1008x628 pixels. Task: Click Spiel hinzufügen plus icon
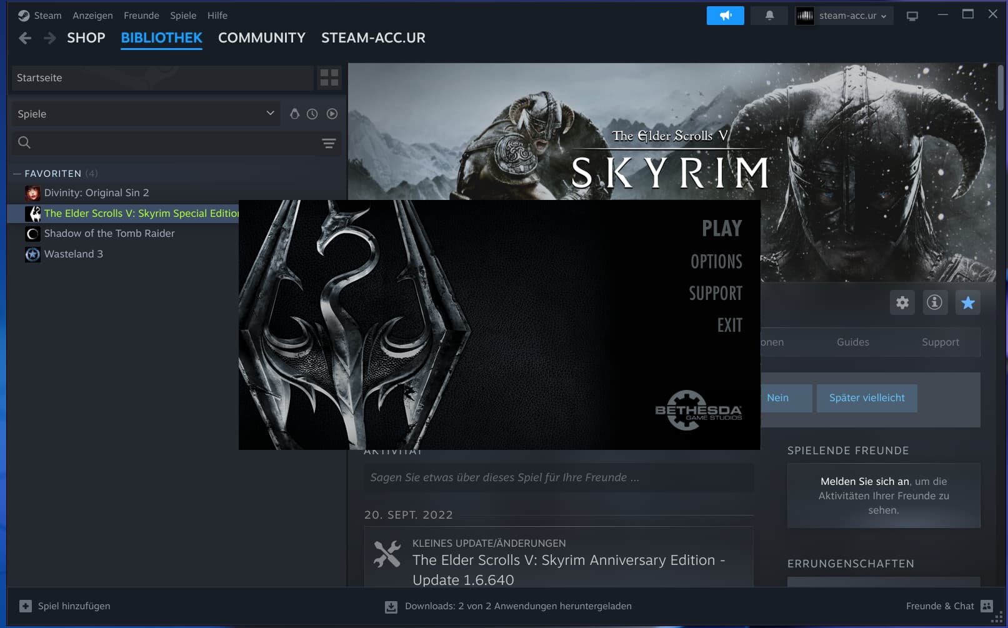pos(26,606)
